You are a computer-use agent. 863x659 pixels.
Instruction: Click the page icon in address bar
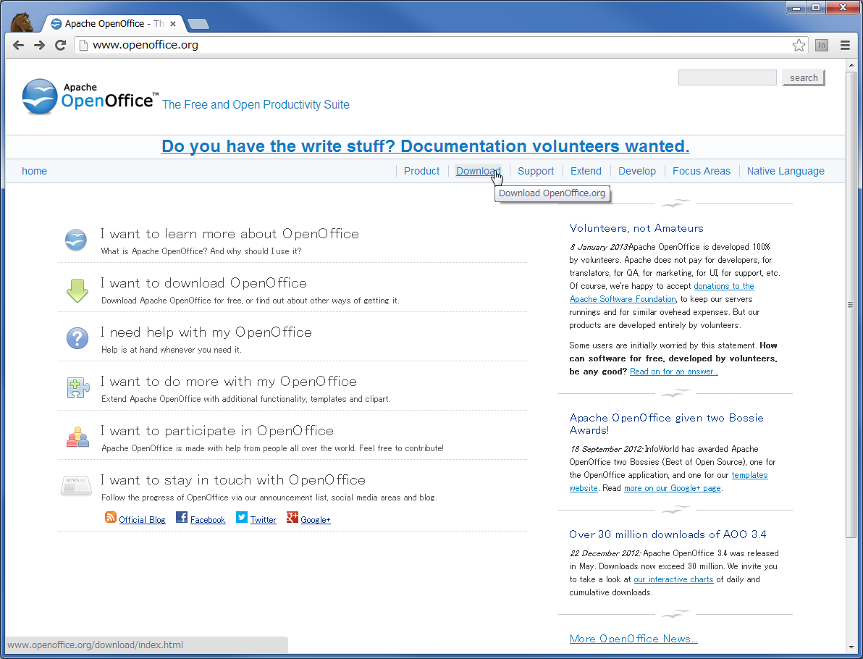(84, 45)
